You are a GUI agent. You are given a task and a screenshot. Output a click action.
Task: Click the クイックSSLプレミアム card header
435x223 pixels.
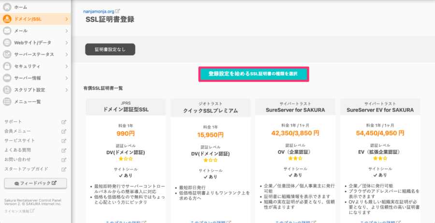[x=211, y=108]
